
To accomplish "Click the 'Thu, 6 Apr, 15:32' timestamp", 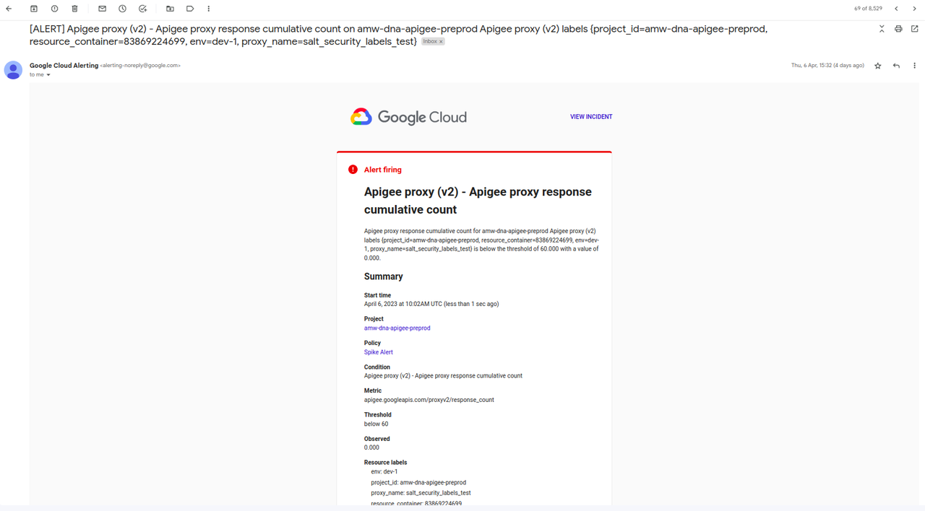I will coord(827,66).
